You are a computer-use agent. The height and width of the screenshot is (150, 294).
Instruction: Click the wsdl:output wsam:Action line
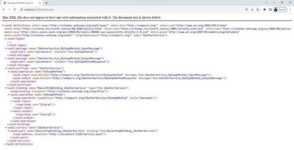coord(119,78)
